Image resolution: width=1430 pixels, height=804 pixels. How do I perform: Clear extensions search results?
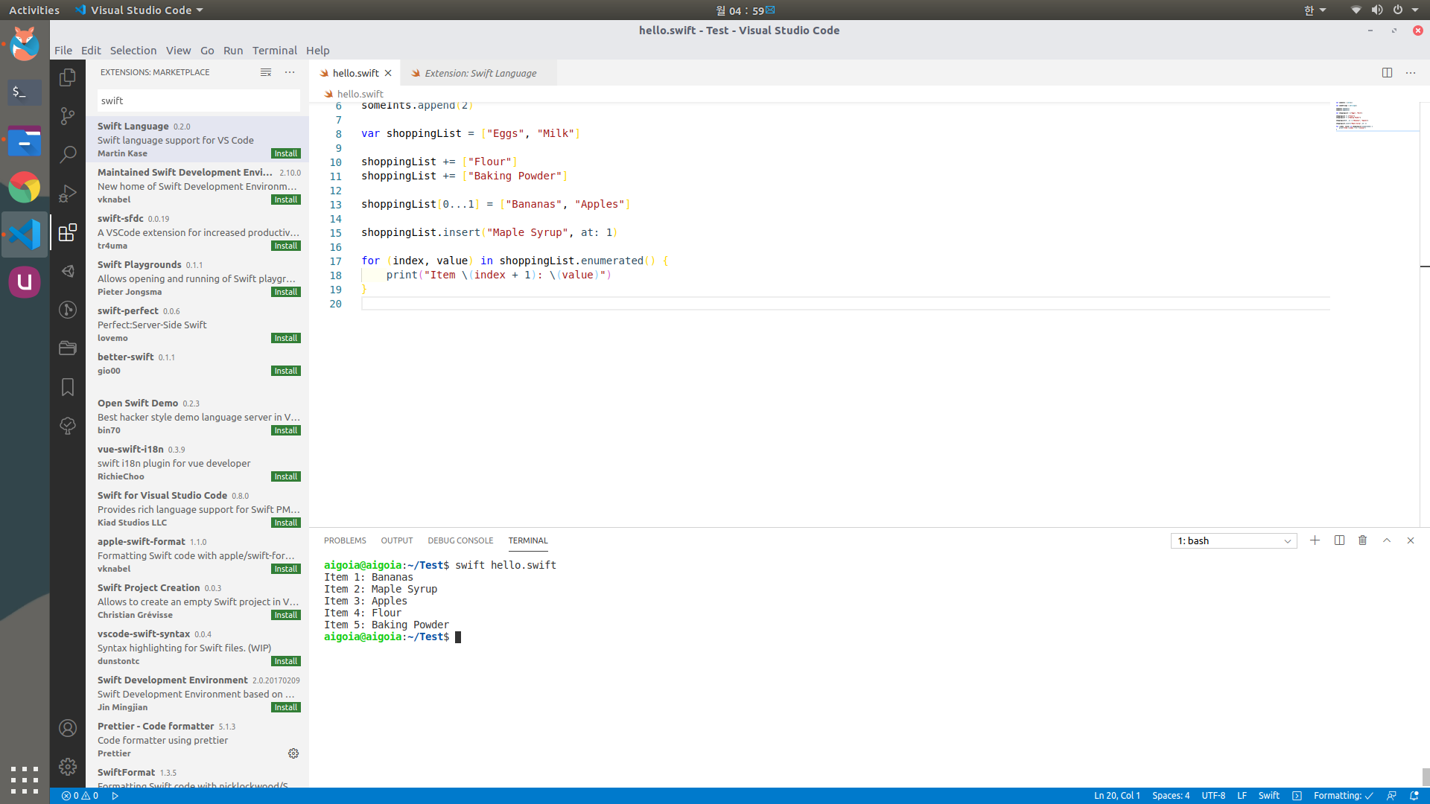[x=266, y=72]
